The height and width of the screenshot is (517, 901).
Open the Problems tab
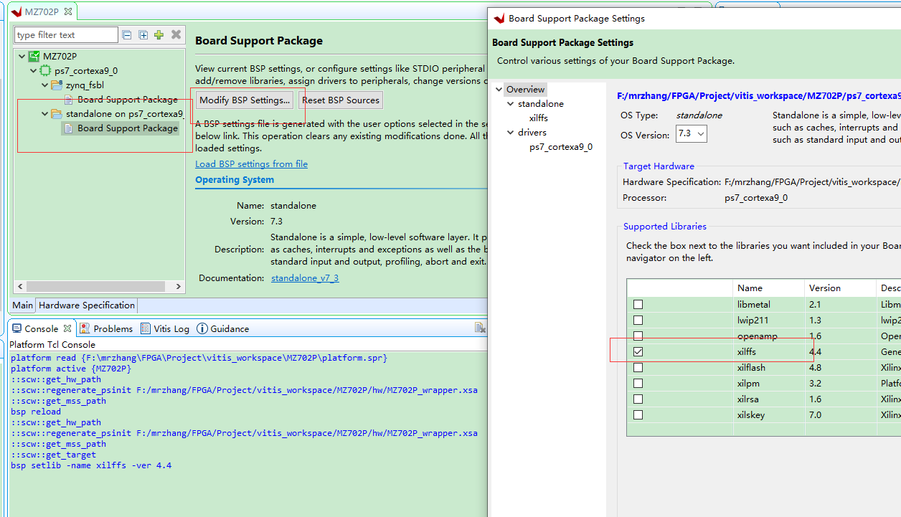coord(106,328)
